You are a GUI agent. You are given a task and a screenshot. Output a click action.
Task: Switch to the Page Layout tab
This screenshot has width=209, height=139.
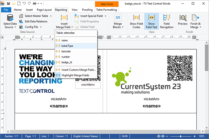[x=44, y=10]
